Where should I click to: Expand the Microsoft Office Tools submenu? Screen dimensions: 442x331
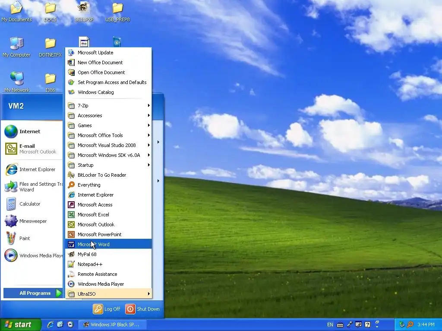click(x=108, y=135)
